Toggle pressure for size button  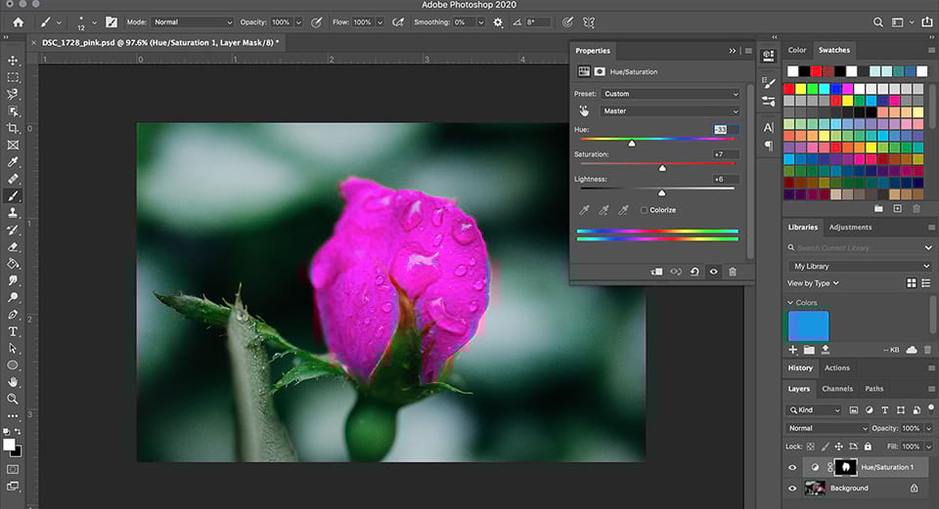pyautogui.click(x=567, y=22)
